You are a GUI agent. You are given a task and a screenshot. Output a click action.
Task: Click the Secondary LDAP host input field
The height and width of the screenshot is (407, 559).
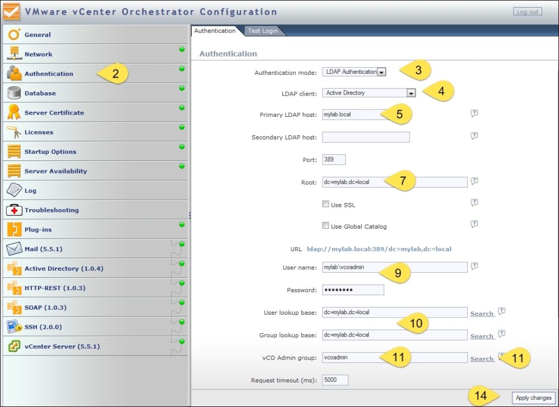(x=366, y=137)
